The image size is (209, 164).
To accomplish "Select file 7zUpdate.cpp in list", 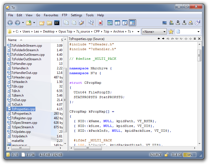I will pyautogui.click(x=21, y=132).
